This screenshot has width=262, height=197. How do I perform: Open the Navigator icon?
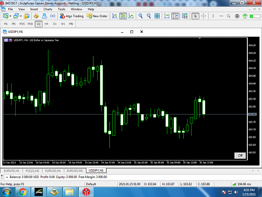tap(44, 16)
